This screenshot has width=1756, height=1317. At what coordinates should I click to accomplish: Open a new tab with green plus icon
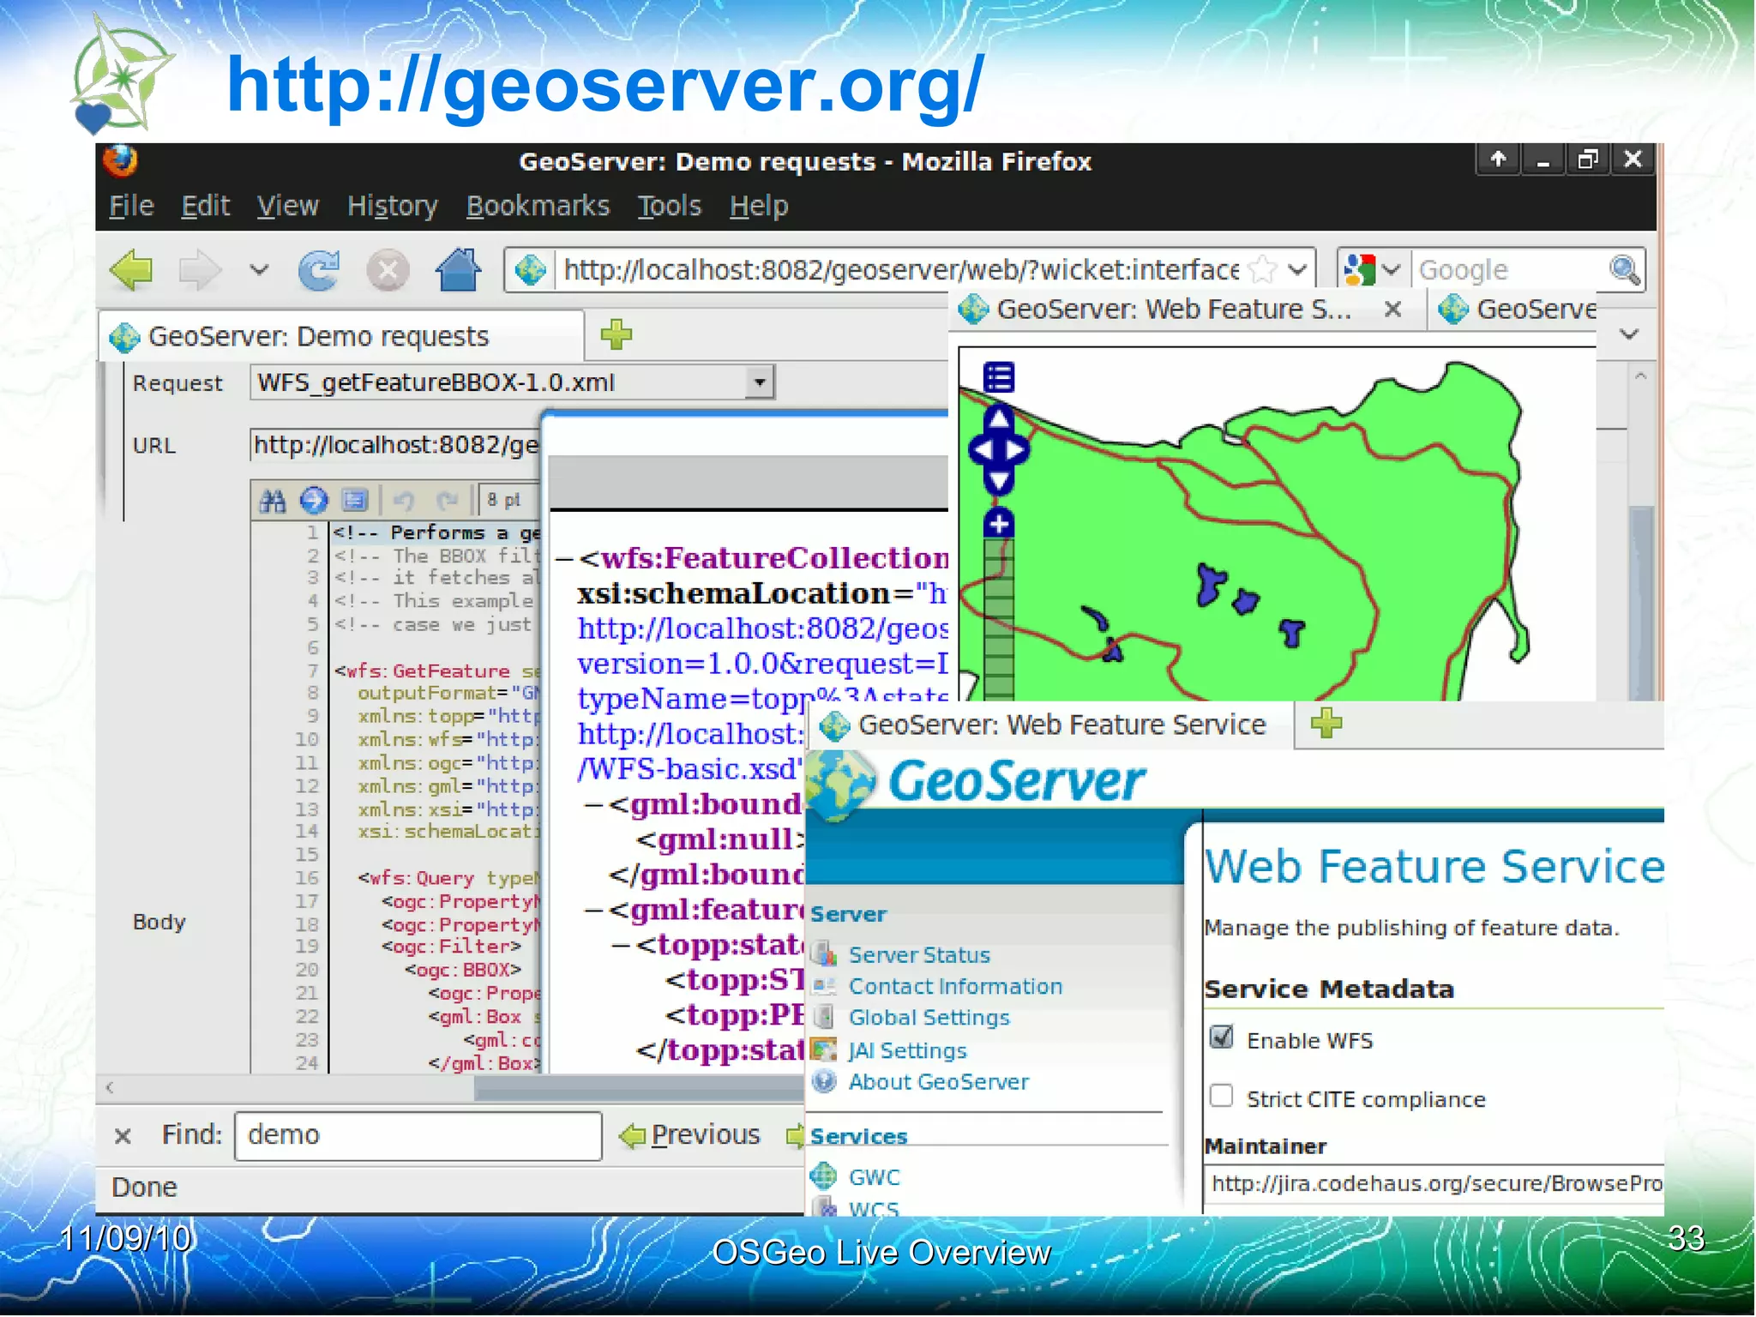(616, 335)
